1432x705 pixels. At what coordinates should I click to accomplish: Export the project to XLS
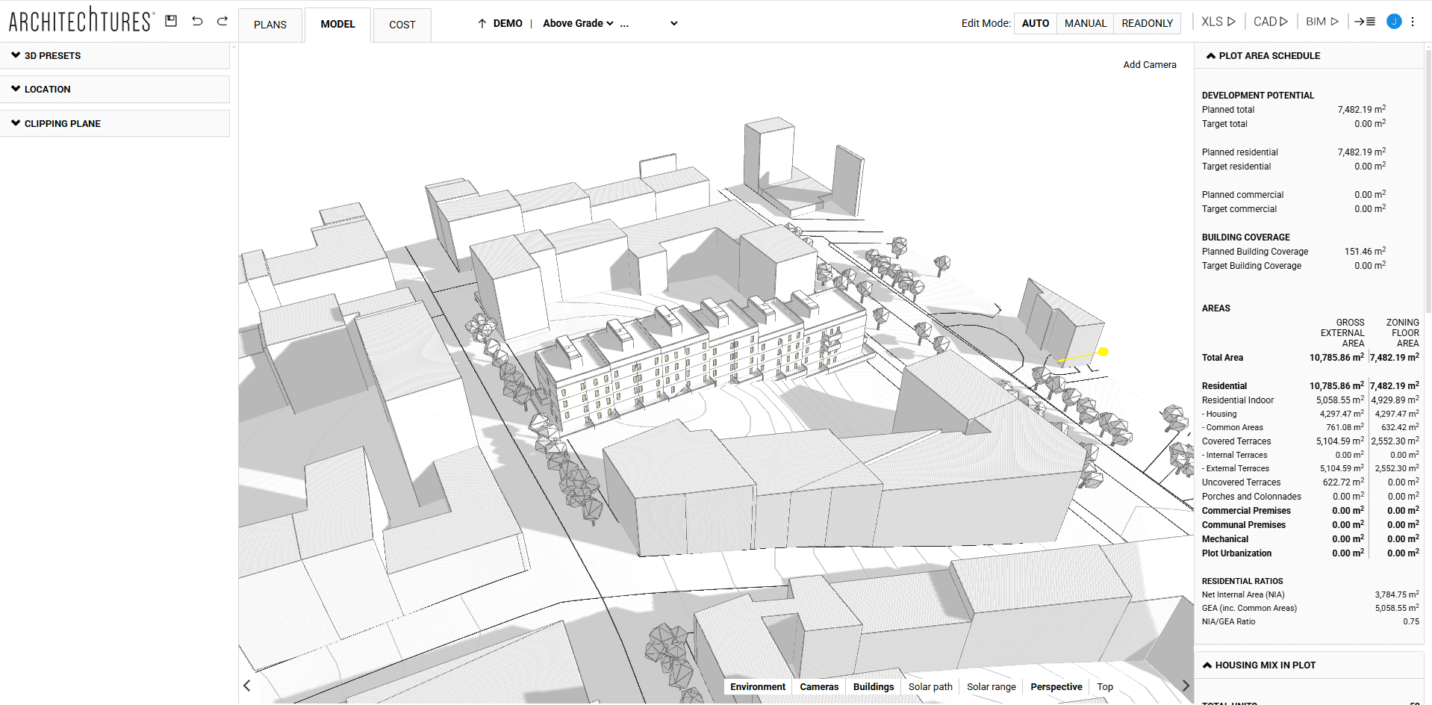coord(1216,21)
